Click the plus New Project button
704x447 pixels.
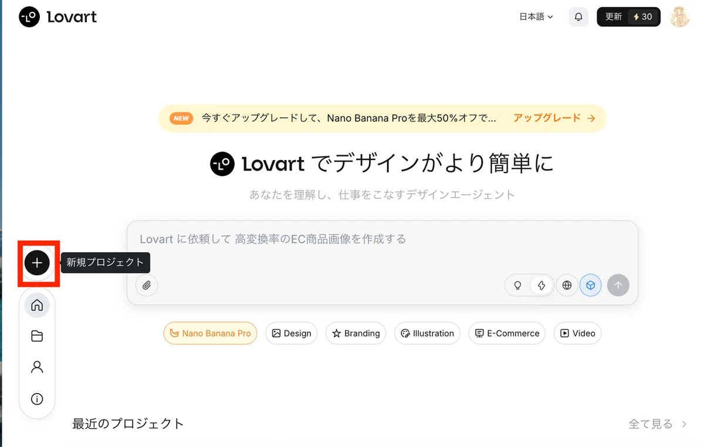point(37,262)
